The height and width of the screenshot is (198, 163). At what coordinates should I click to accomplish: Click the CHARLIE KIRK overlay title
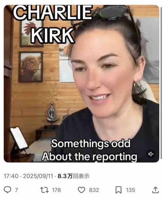coord(52,24)
